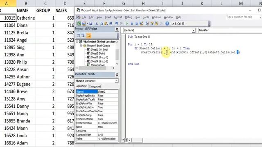Click the Reset stop icon

[136, 24]
